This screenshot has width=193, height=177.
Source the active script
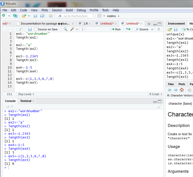pyautogui.click(x=141, y=29)
